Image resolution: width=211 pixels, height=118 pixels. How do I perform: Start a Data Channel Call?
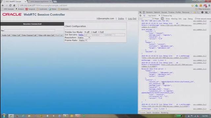[x=29, y=35]
